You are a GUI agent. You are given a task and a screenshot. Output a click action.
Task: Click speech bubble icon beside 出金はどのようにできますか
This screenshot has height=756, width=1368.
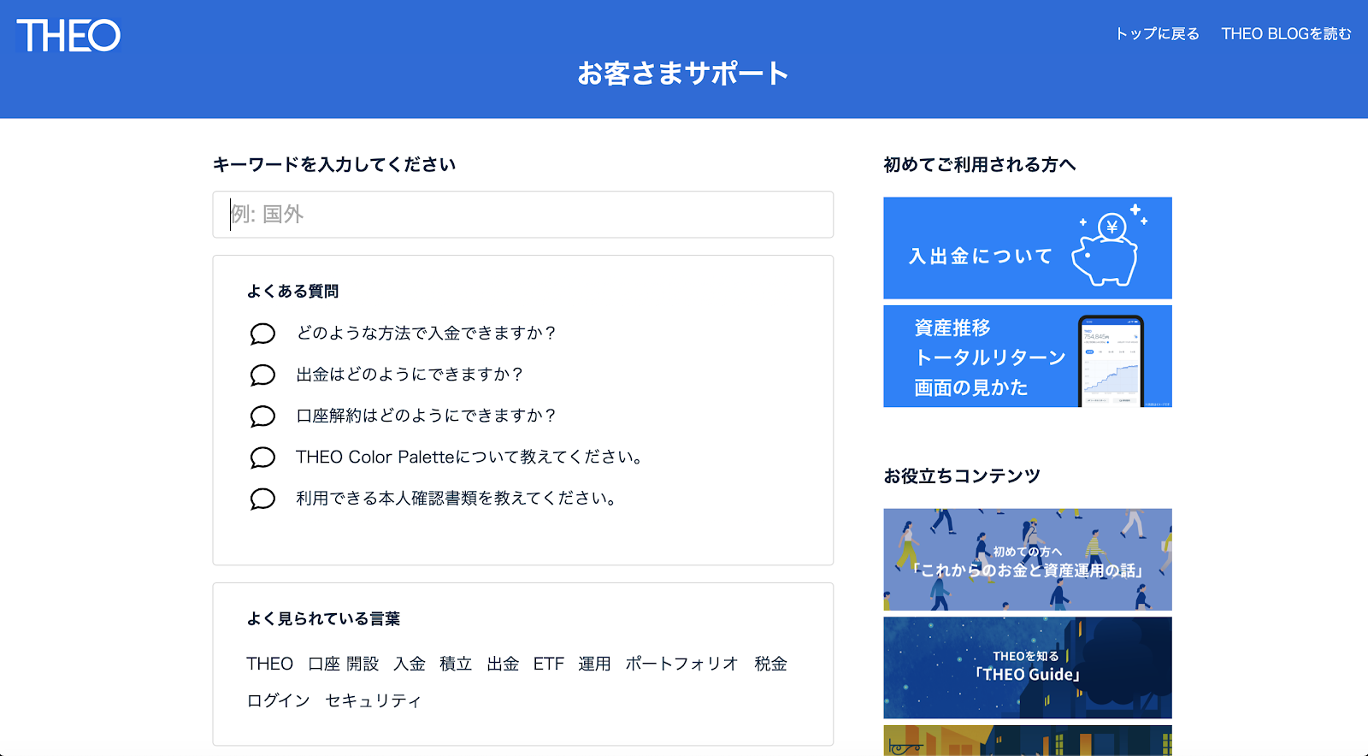pos(262,375)
